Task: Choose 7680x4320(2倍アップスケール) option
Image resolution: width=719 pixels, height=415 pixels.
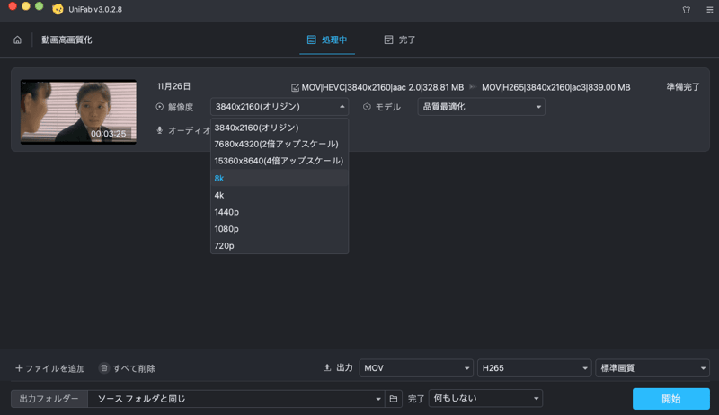Action: [x=280, y=145]
